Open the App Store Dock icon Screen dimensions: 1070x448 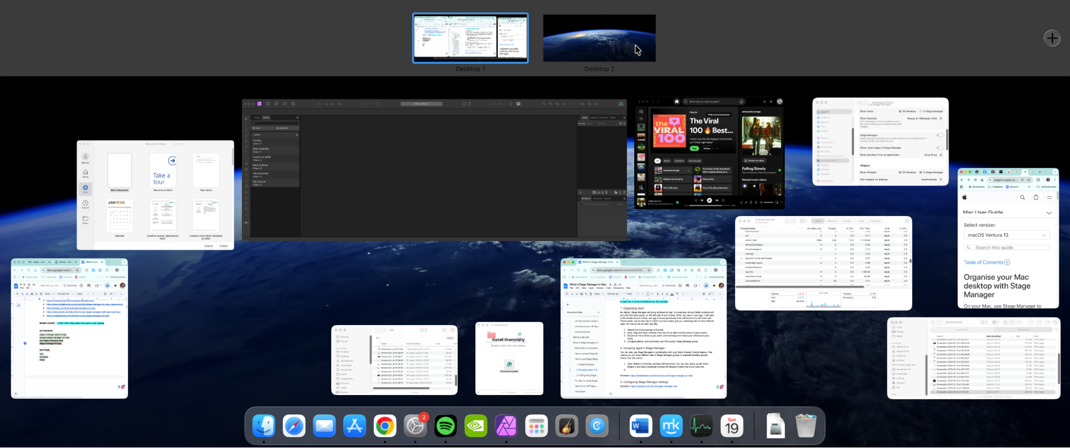pos(354,426)
